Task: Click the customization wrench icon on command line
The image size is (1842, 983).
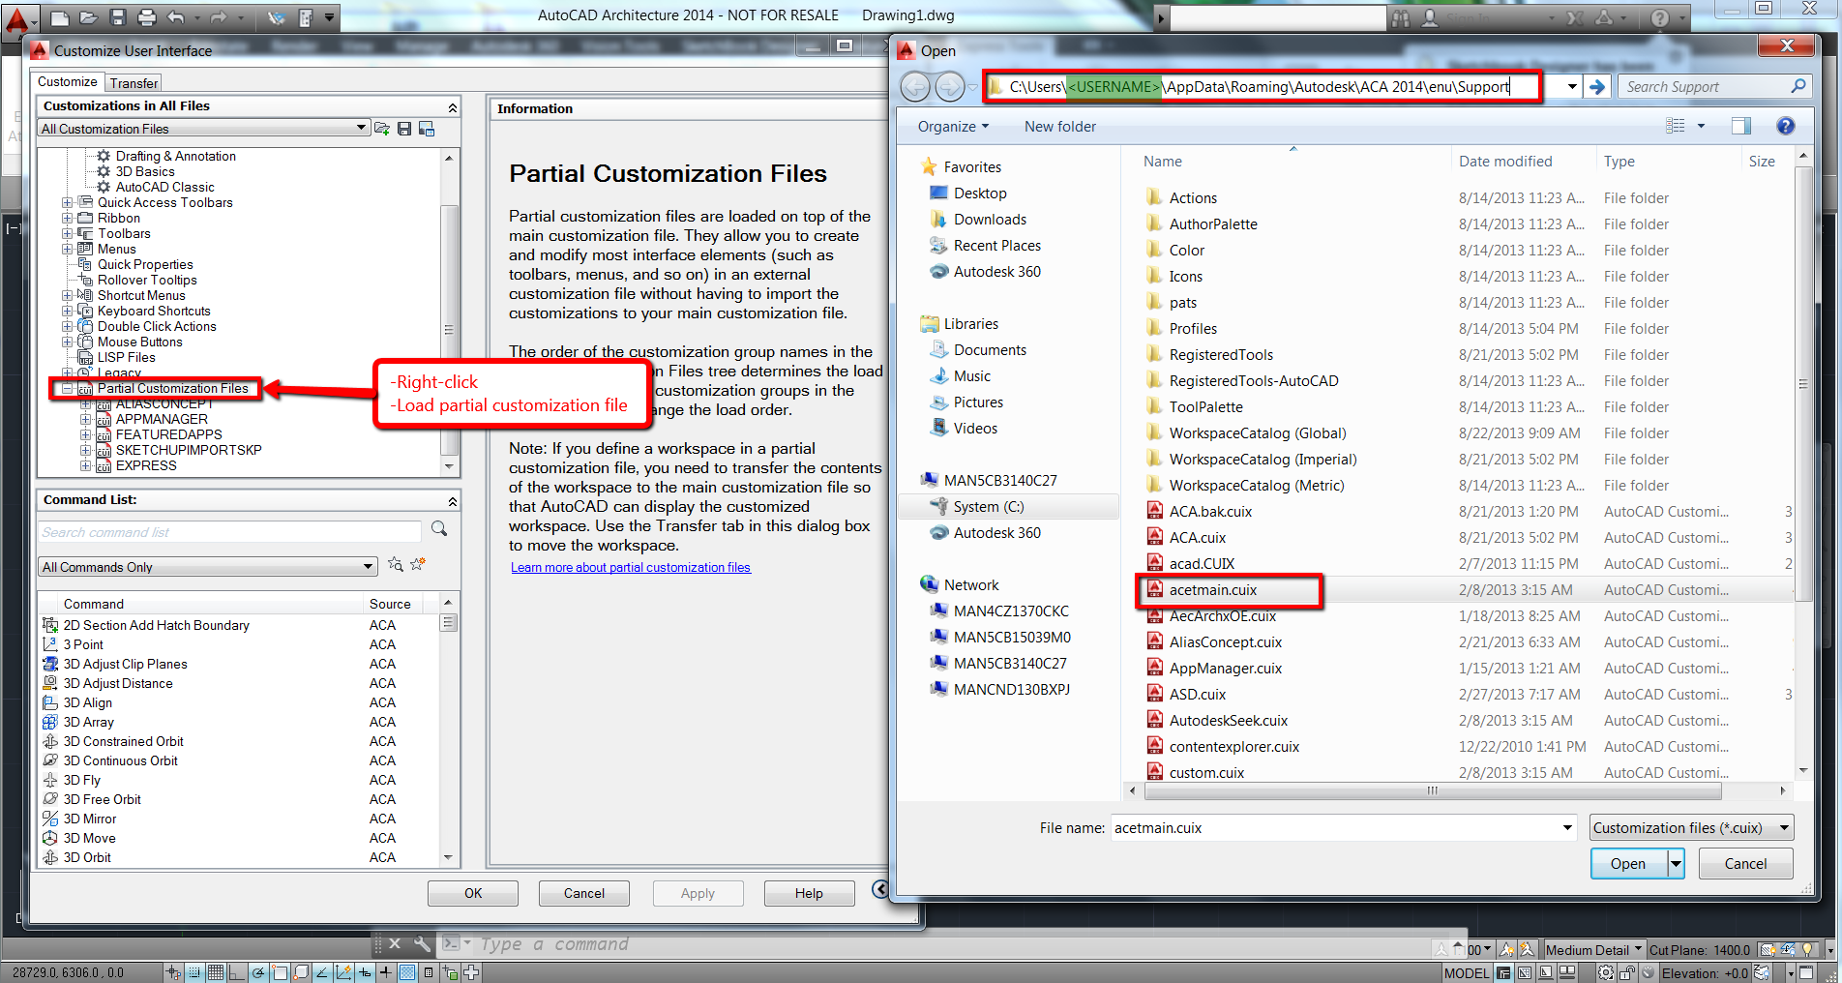Action: pyautogui.click(x=422, y=943)
